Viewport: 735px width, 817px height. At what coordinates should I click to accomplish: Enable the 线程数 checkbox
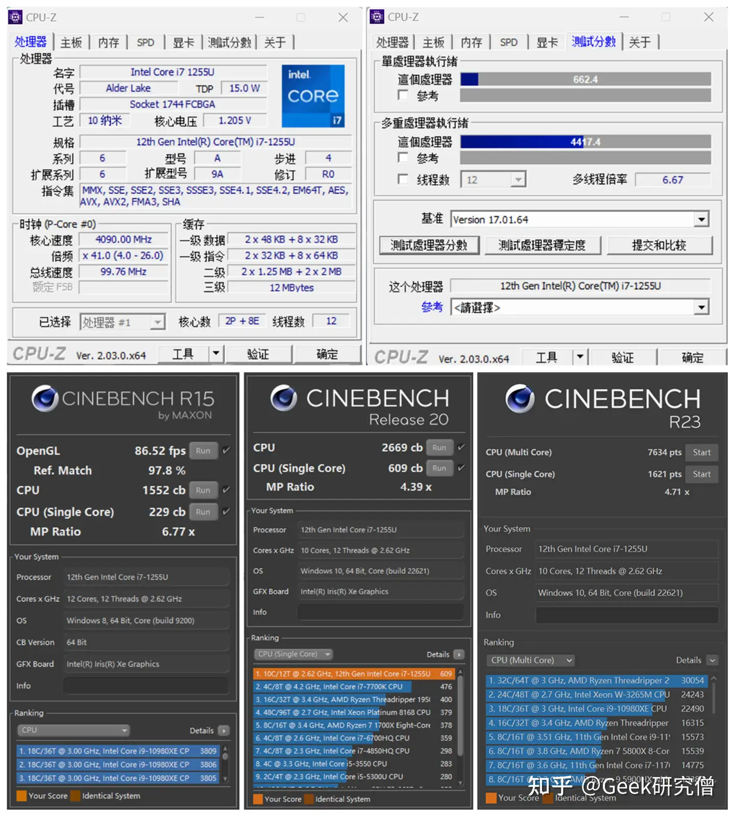(403, 179)
